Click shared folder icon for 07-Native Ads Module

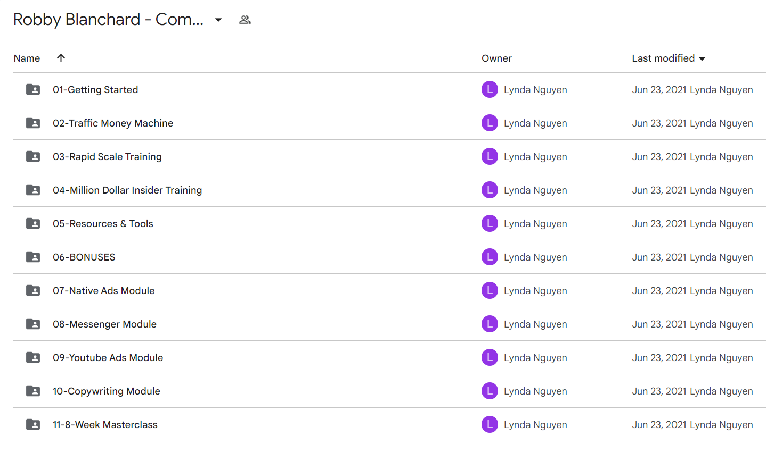coord(33,290)
